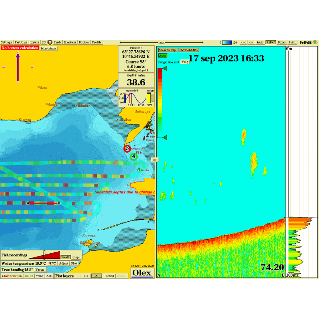Open the Settings menu
319x319 pixels.
point(6,42)
